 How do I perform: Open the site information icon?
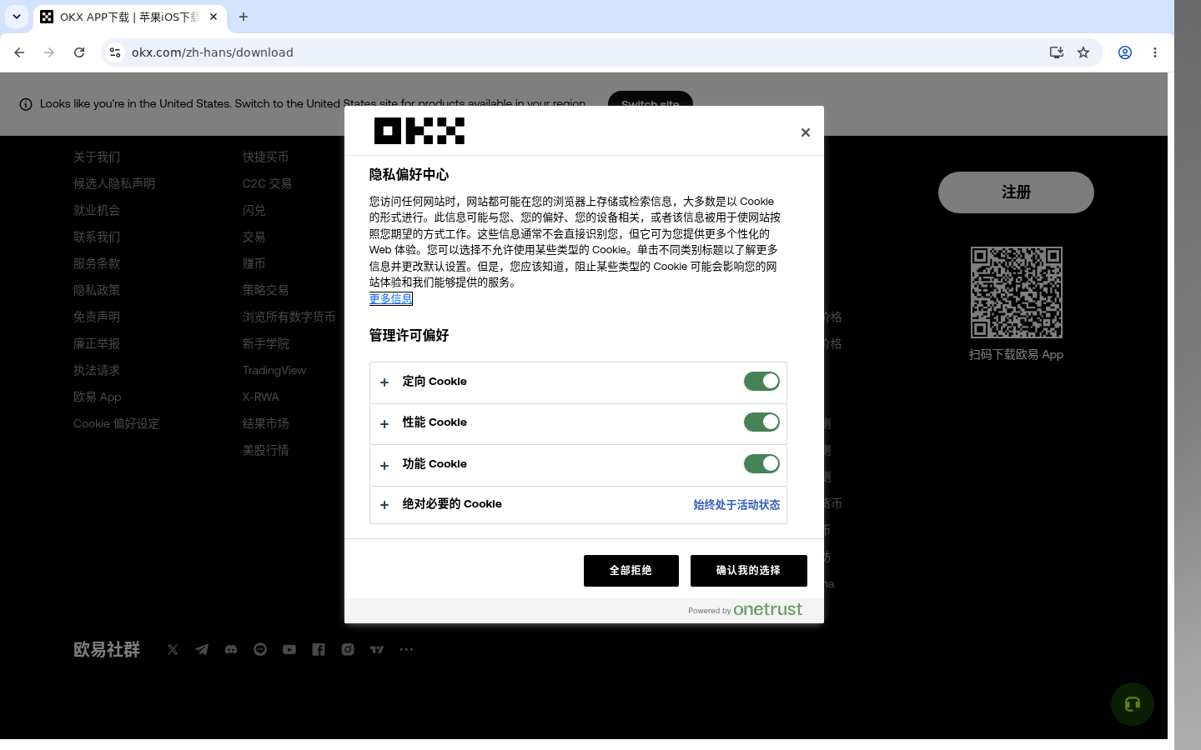pos(115,52)
